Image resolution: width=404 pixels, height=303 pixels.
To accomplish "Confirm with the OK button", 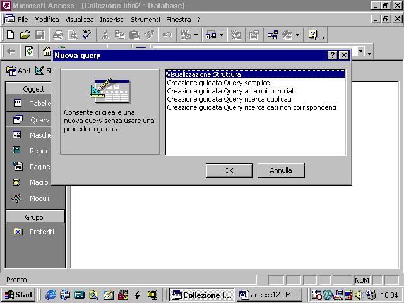I will click(x=229, y=170).
